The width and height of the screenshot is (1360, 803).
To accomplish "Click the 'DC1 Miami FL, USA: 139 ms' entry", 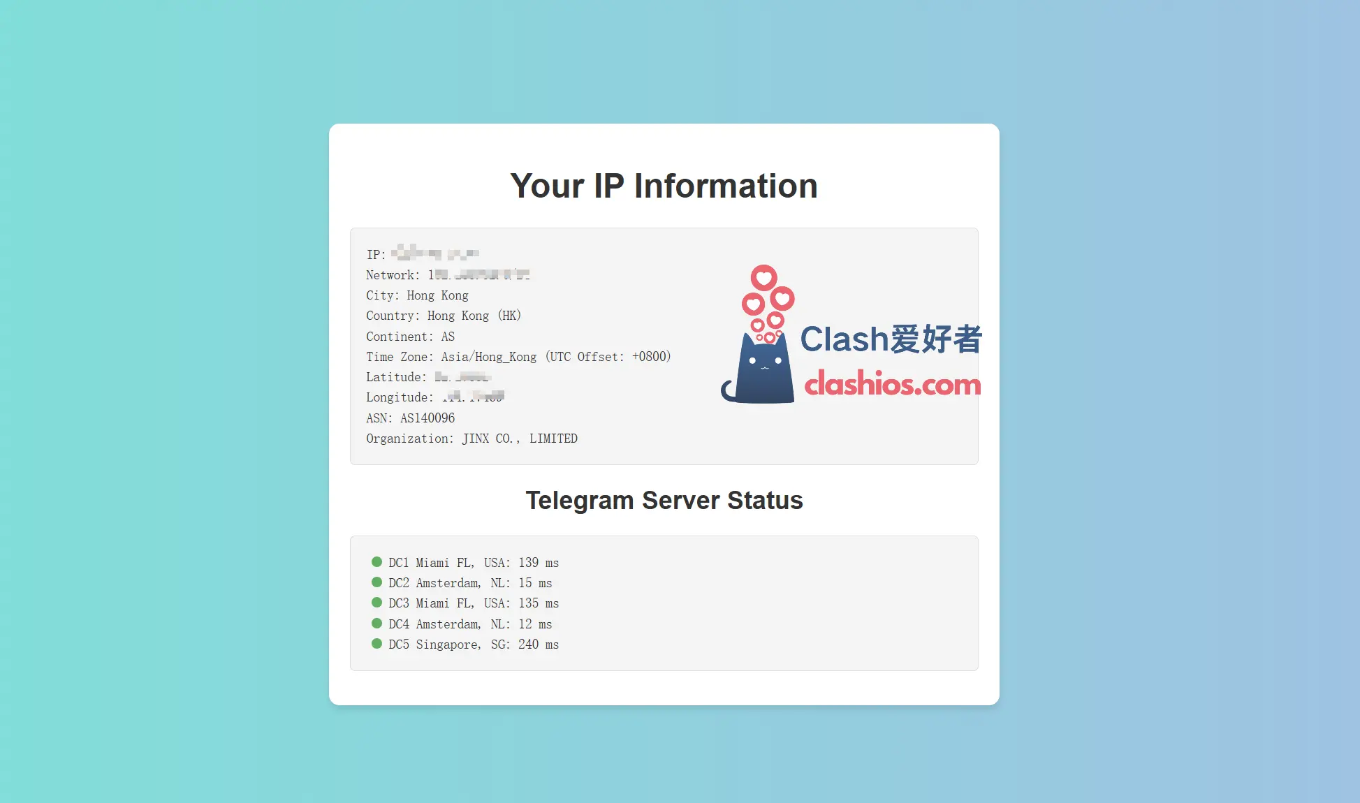I will 474,563.
